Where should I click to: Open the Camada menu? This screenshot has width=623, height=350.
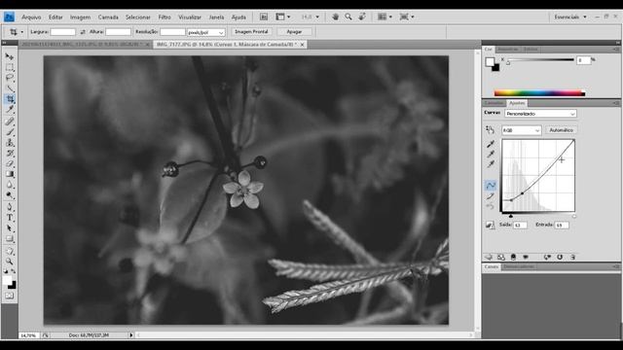click(x=108, y=17)
